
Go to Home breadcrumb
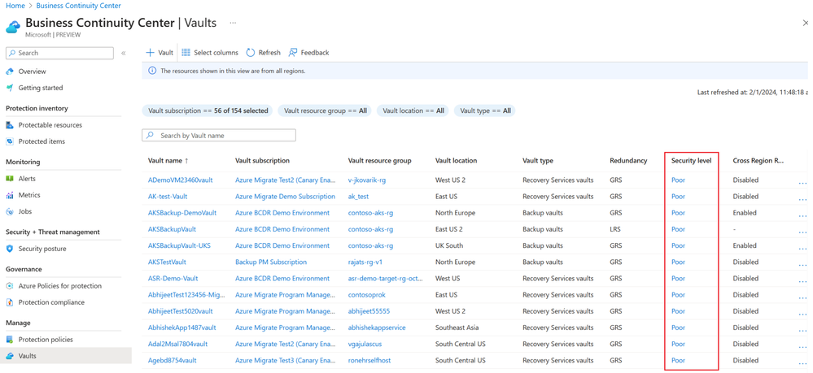(14, 6)
